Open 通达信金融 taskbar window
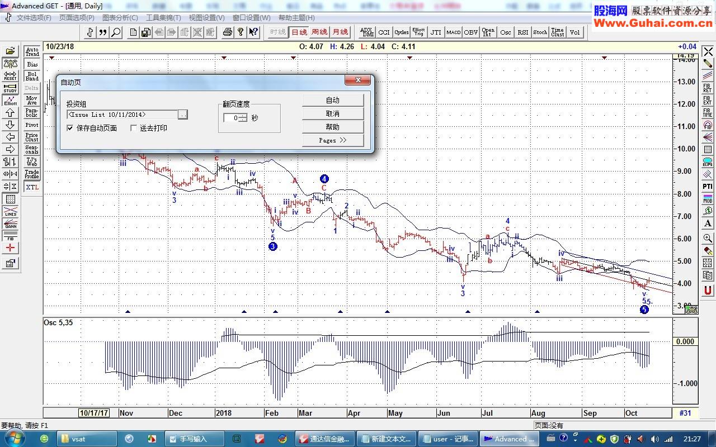Screen dimensions: 716x447 click(x=326, y=439)
